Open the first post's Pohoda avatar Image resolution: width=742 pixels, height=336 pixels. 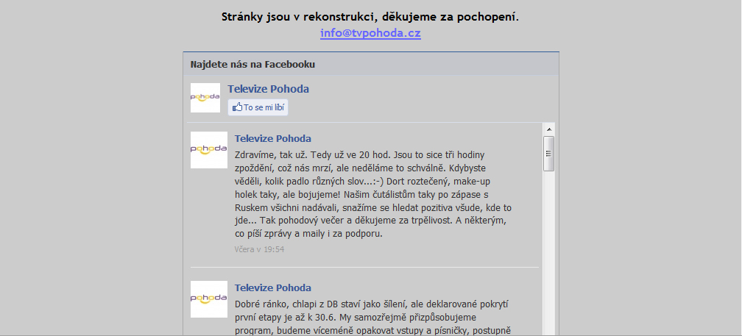tap(208, 150)
